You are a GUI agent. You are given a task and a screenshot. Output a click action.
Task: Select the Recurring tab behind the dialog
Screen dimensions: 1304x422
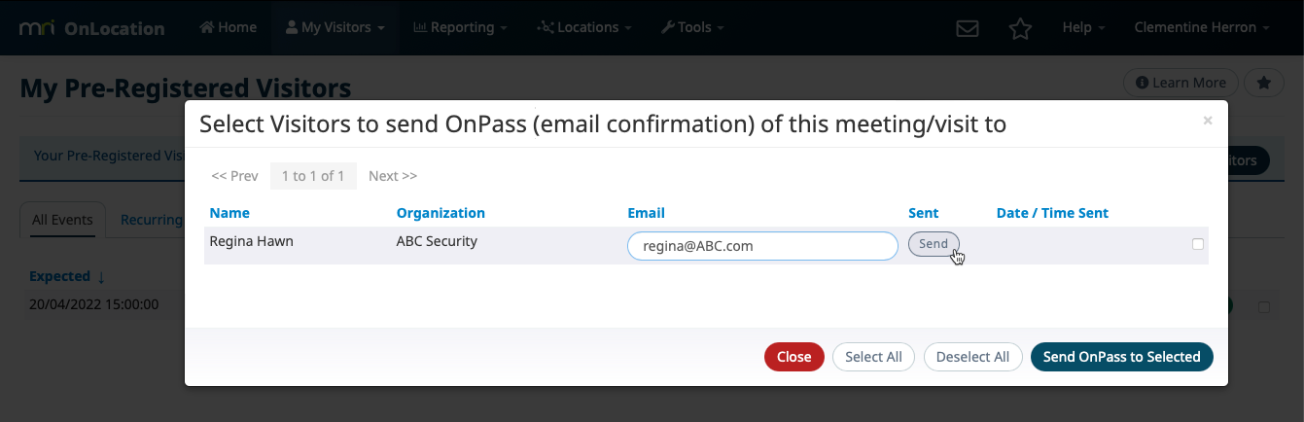[152, 220]
